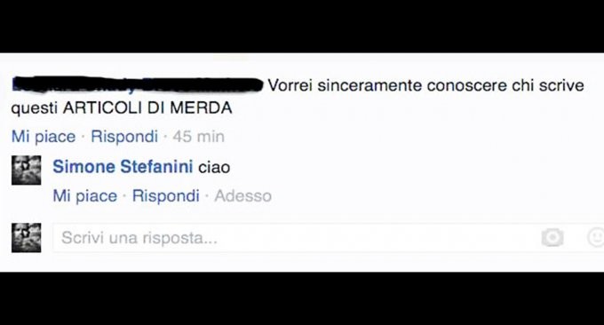Click Rispondi under the ciao reply
The height and width of the screenshot is (325, 604).
pyautogui.click(x=166, y=196)
